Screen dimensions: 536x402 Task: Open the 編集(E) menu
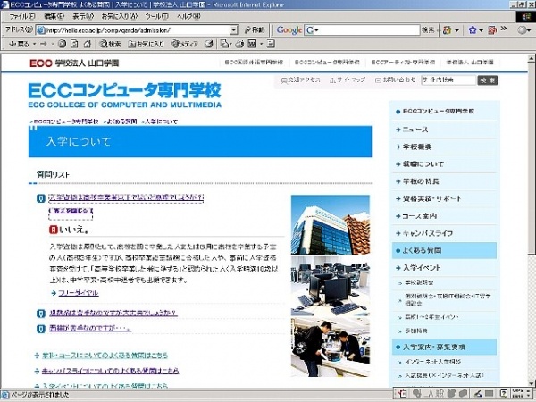coord(54,16)
